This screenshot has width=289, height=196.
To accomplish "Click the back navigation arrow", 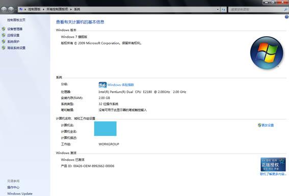I will pyautogui.click(x=4, y=9).
